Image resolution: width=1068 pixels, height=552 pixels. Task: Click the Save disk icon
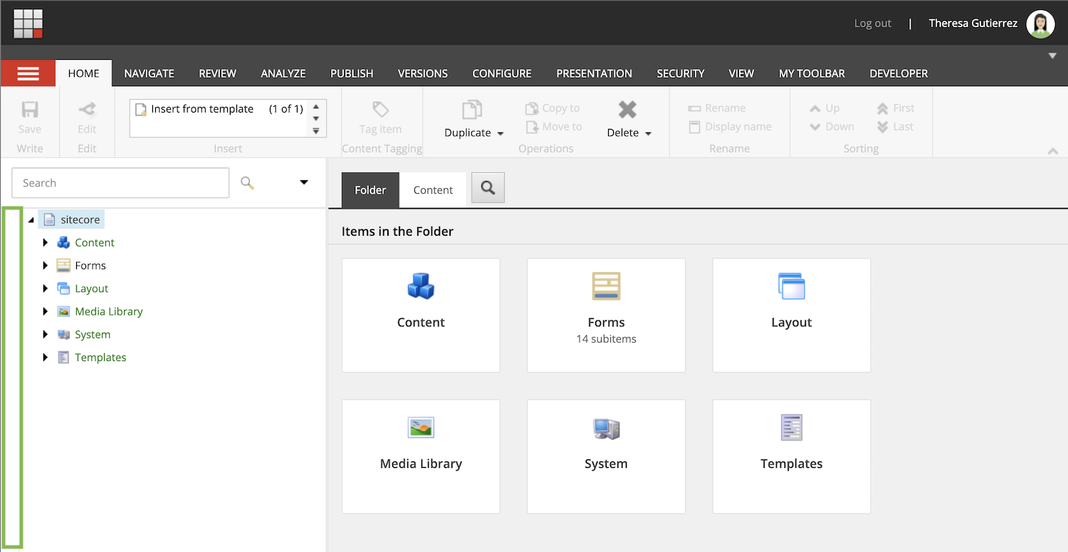click(30, 109)
